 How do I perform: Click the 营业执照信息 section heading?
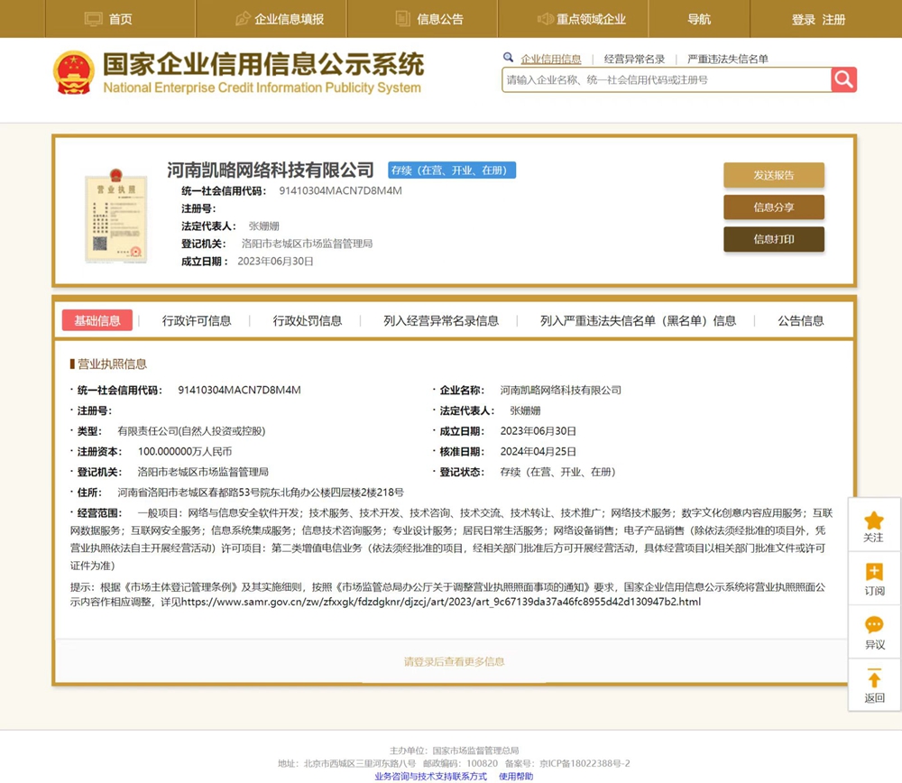(x=112, y=364)
